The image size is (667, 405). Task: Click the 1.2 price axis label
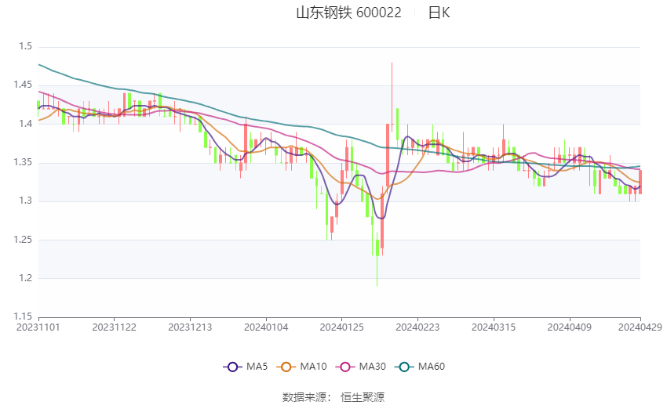[26, 278]
